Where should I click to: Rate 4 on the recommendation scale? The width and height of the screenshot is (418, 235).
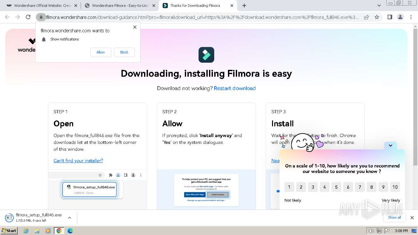324,187
